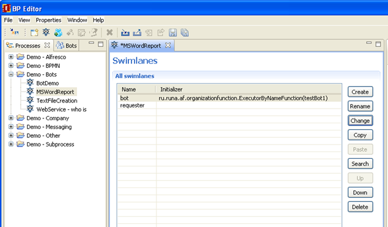
Task: Minimize the Processes panel
Action: (x=91, y=43)
